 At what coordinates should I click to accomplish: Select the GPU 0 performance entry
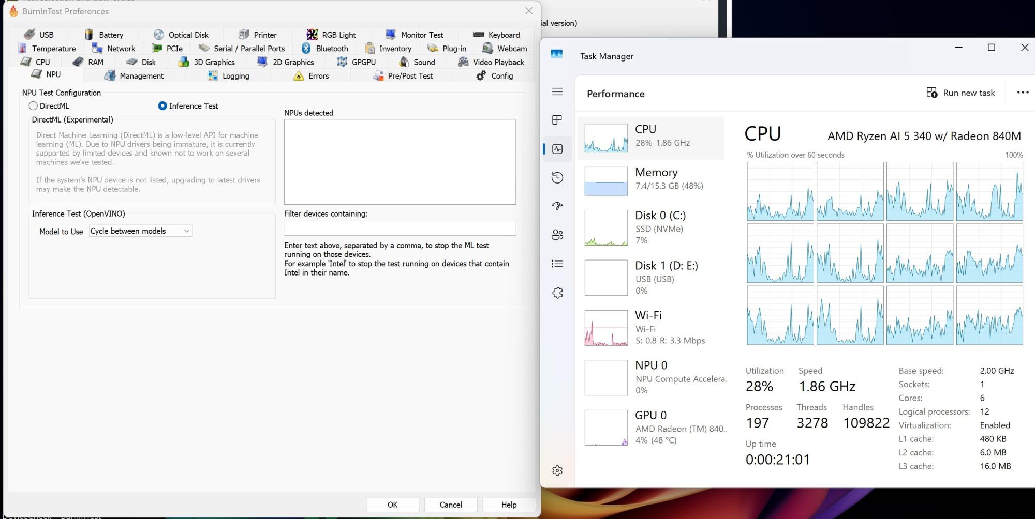pos(652,428)
